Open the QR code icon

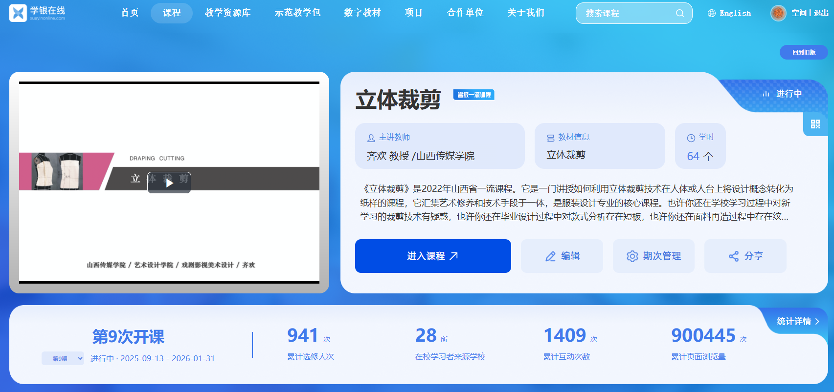click(815, 124)
